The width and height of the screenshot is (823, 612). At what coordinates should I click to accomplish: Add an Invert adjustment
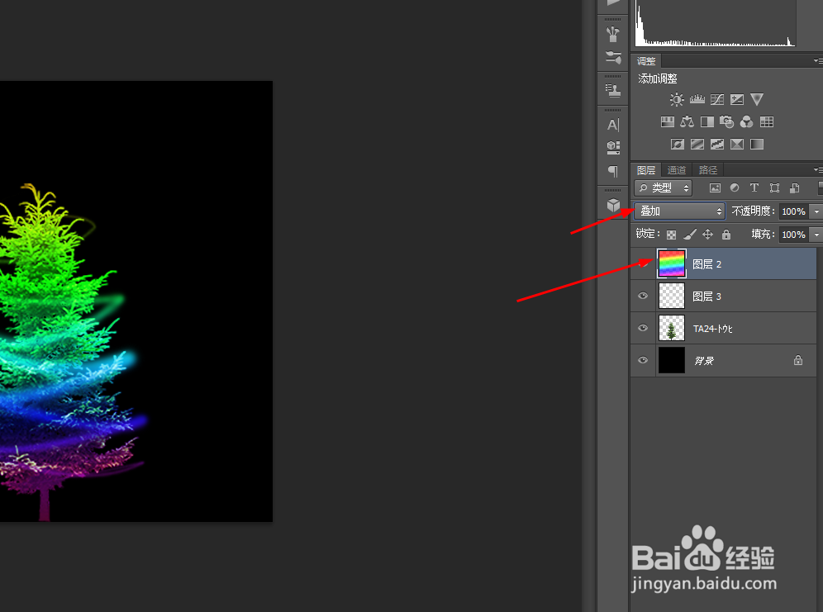tap(677, 145)
